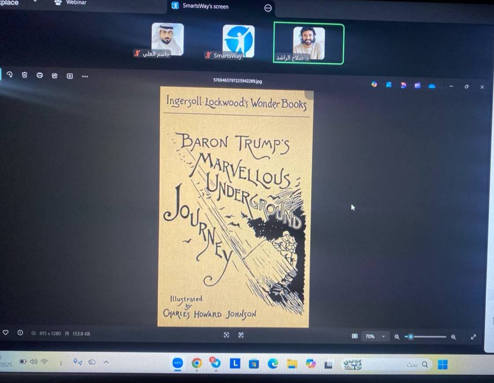This screenshot has height=383, width=494.
Task: Open Task View from taskbar
Action: click(328, 365)
